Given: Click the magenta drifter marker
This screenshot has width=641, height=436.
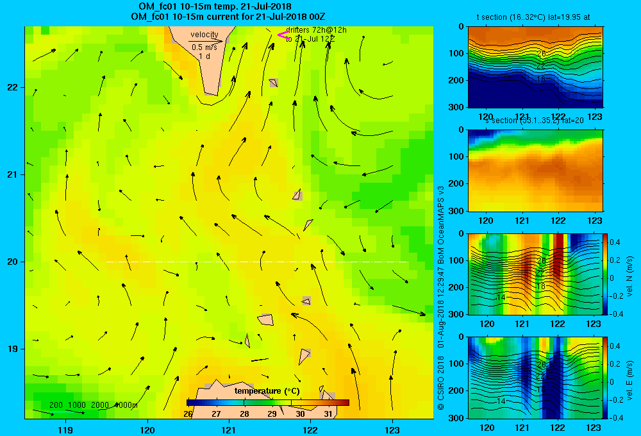Looking at the screenshot, I should click(283, 35).
